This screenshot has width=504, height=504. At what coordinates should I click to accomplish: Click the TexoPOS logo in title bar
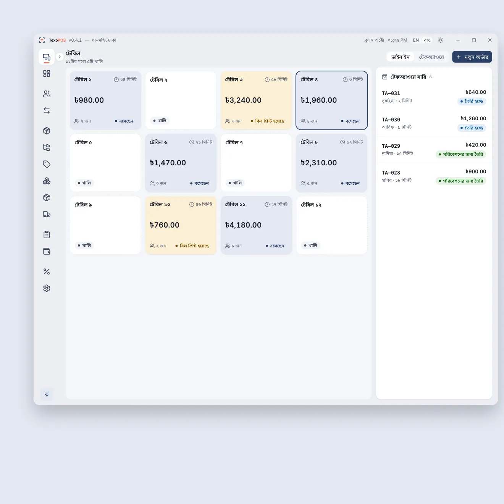(x=42, y=40)
